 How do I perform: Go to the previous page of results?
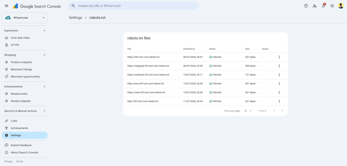(274, 111)
